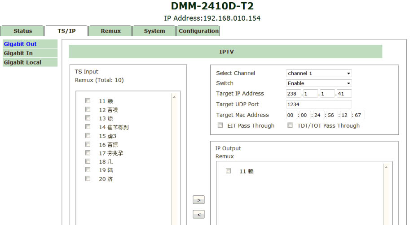Edit MAC address byte 24 field
The height and width of the screenshot is (225, 414).
tap(319, 115)
